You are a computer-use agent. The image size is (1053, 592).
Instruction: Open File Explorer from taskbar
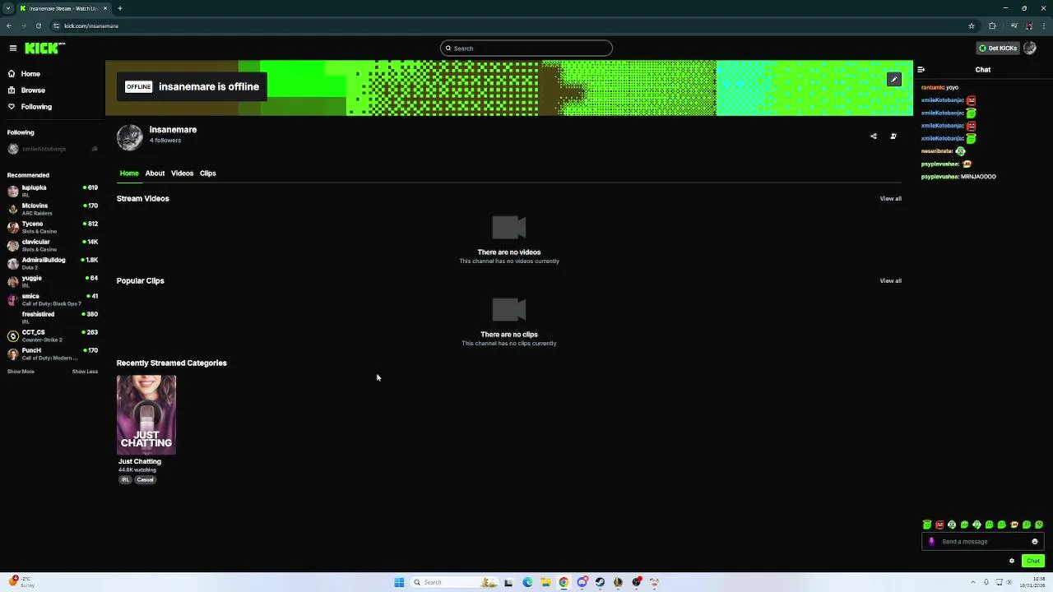[545, 582]
